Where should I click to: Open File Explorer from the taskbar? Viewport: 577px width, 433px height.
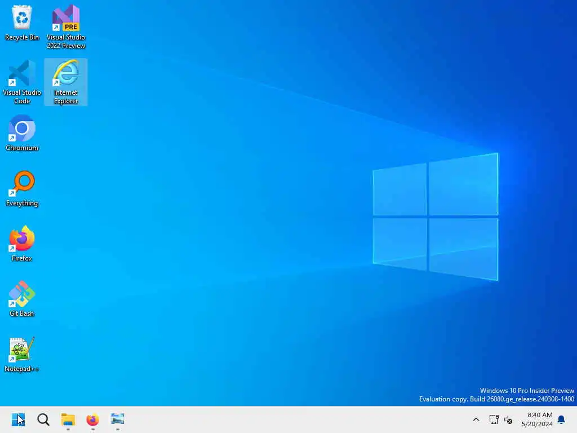click(x=68, y=419)
